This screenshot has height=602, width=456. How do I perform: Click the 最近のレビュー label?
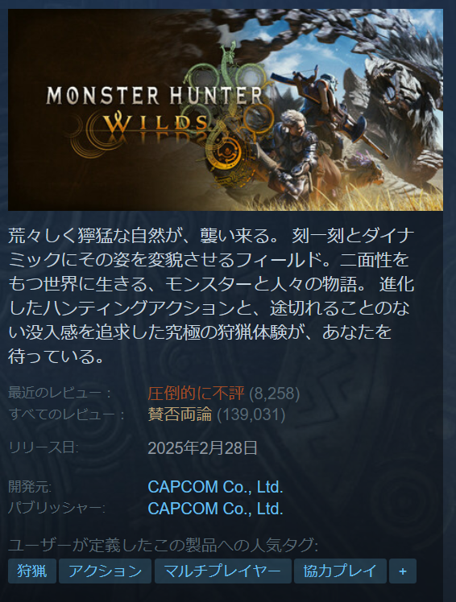click(60, 393)
